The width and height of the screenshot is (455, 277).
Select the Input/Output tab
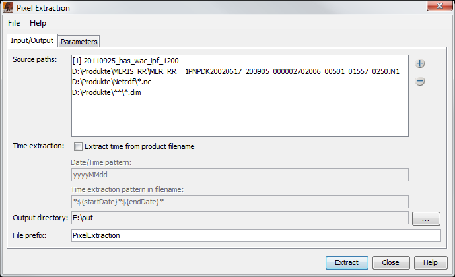[x=32, y=41]
